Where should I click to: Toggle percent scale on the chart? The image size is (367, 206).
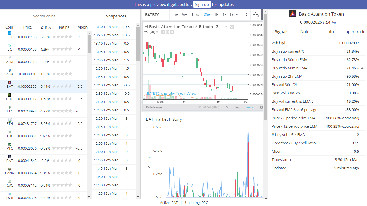pos(227,107)
